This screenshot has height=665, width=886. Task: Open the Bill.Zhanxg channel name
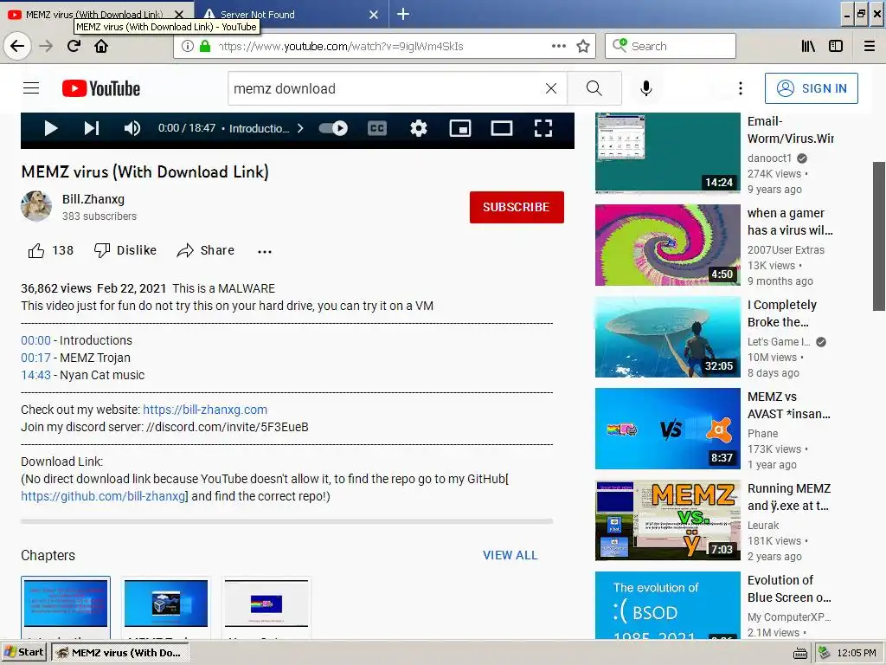pos(93,199)
